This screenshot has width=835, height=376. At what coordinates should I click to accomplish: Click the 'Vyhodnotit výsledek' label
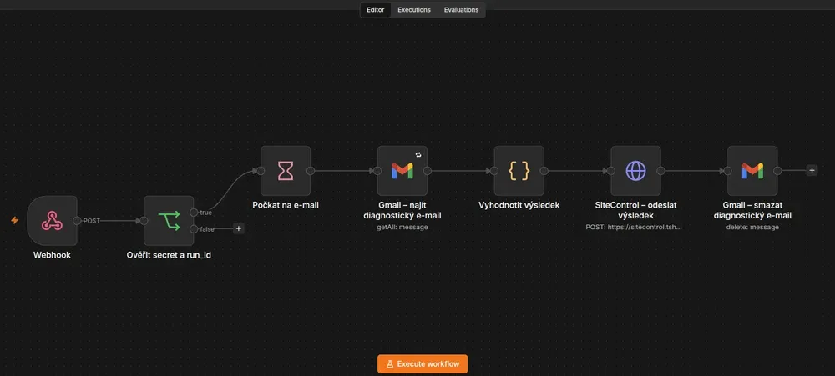pos(519,205)
